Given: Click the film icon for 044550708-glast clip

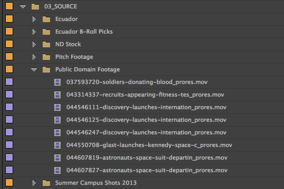Looking at the screenshot, I should (57, 145).
